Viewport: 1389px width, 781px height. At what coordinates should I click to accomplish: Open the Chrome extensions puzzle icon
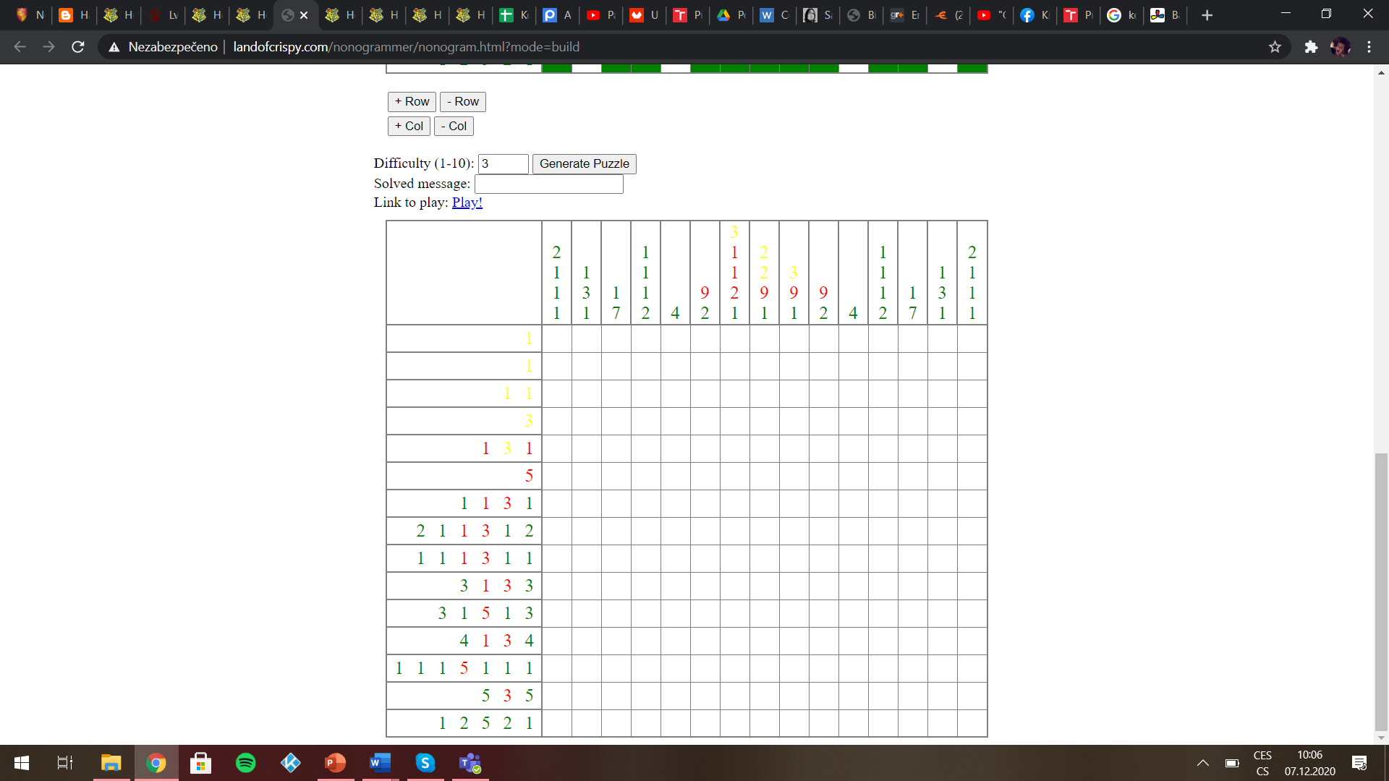pyautogui.click(x=1311, y=47)
